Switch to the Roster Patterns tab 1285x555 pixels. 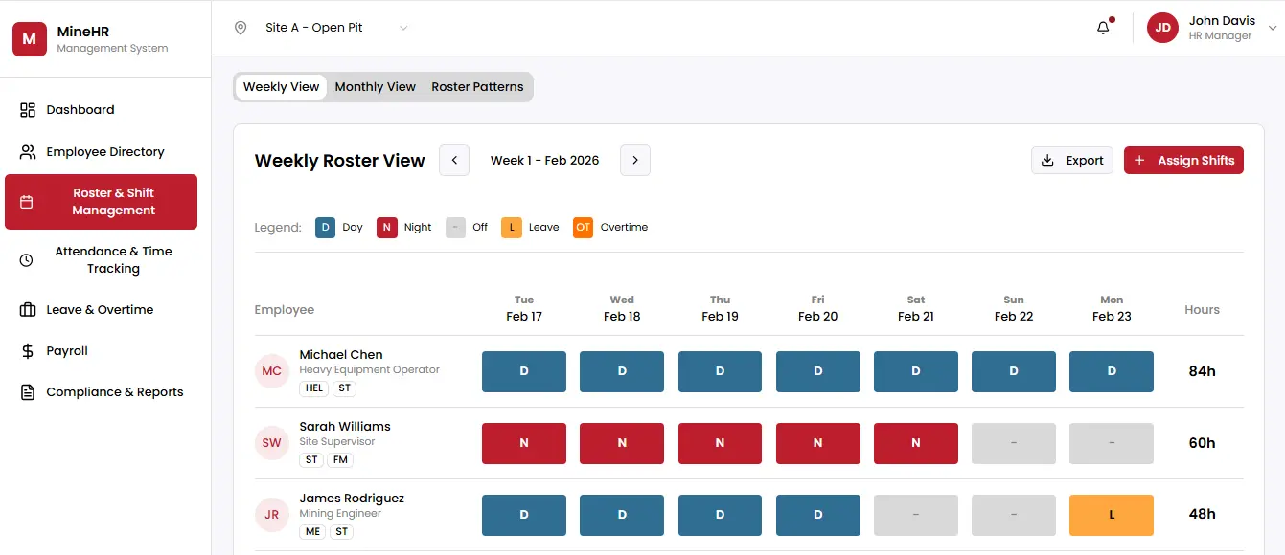point(477,87)
